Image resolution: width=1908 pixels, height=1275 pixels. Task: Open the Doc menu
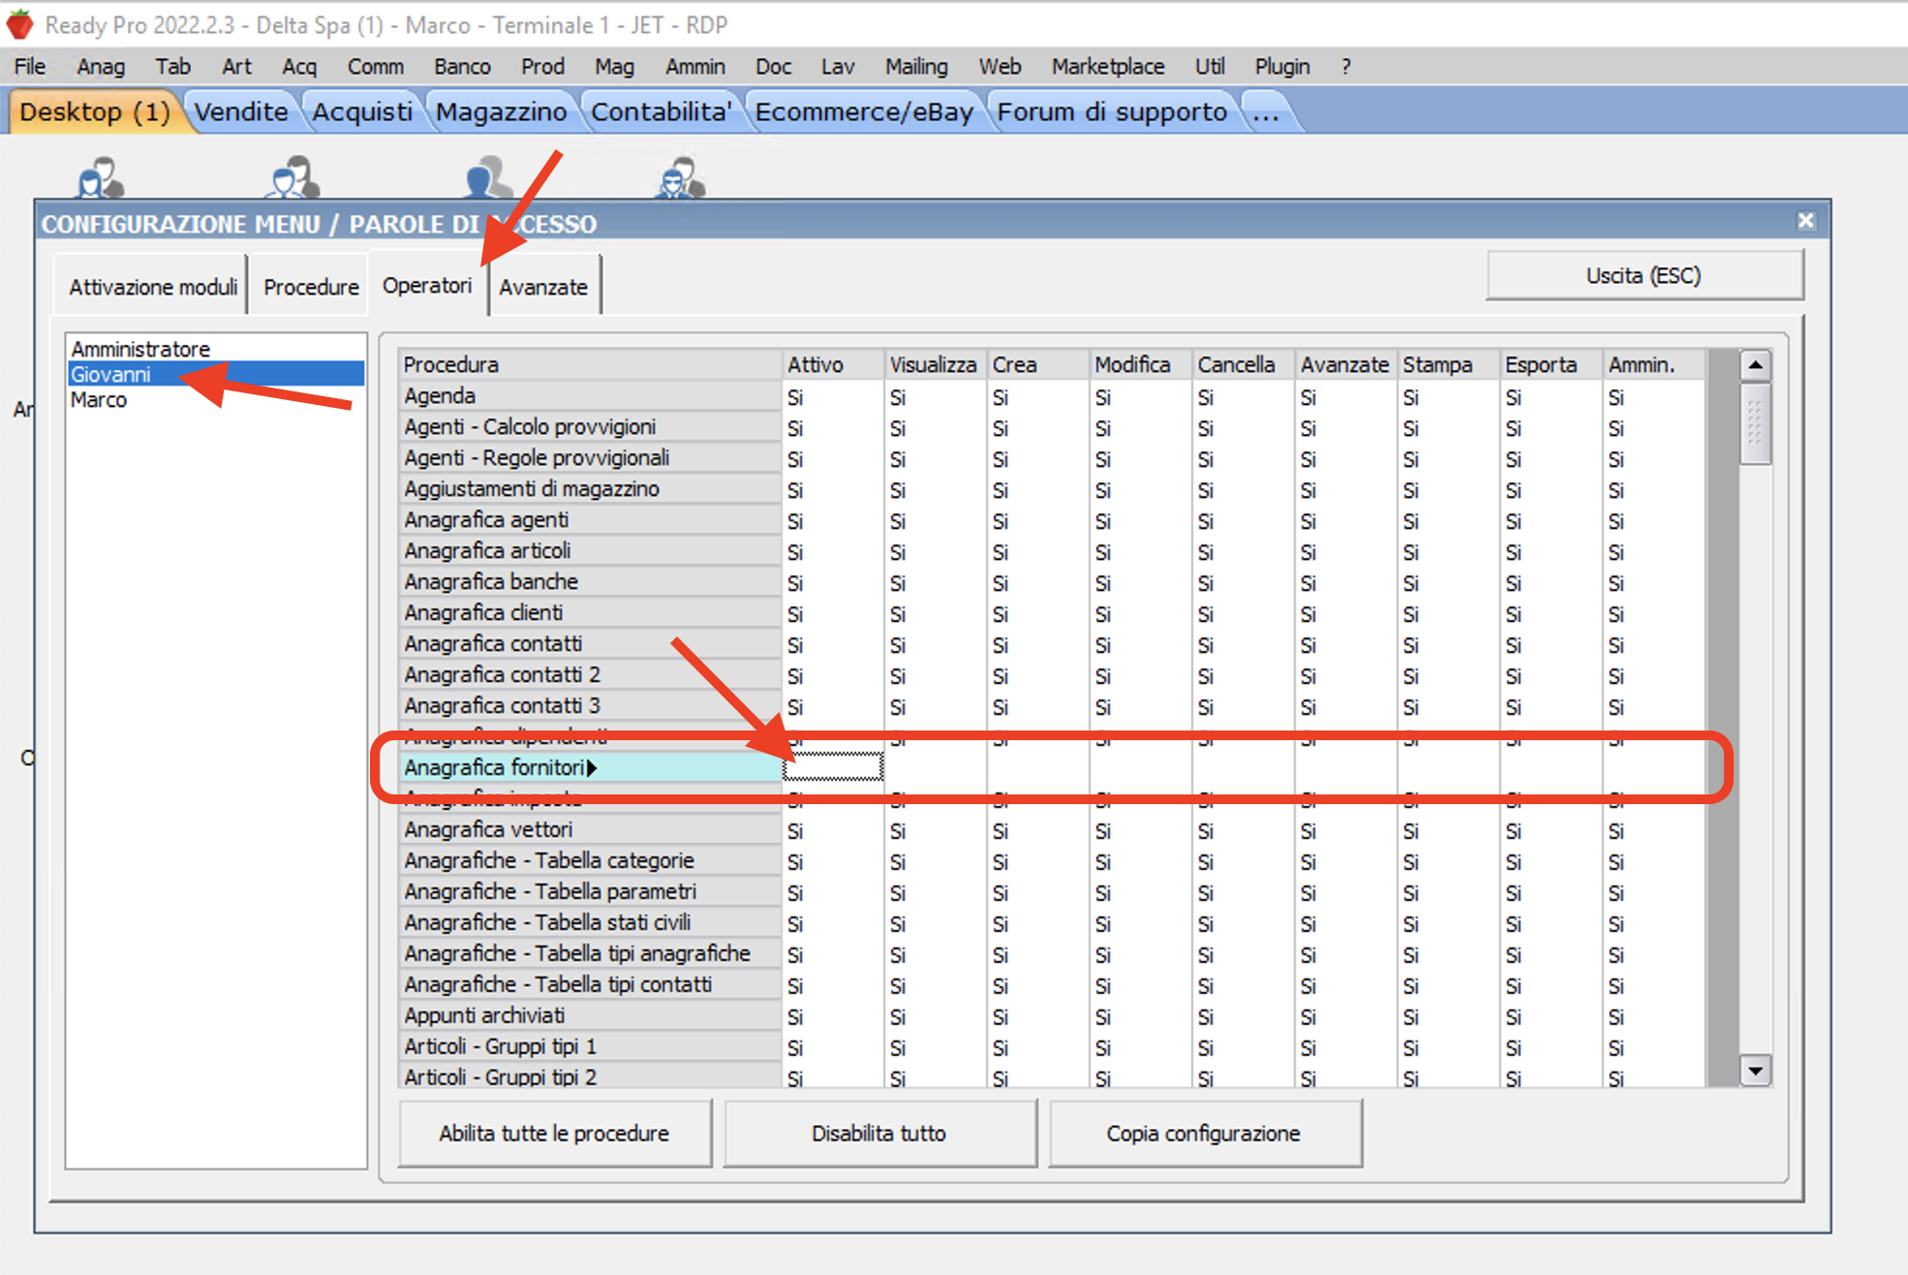773,66
